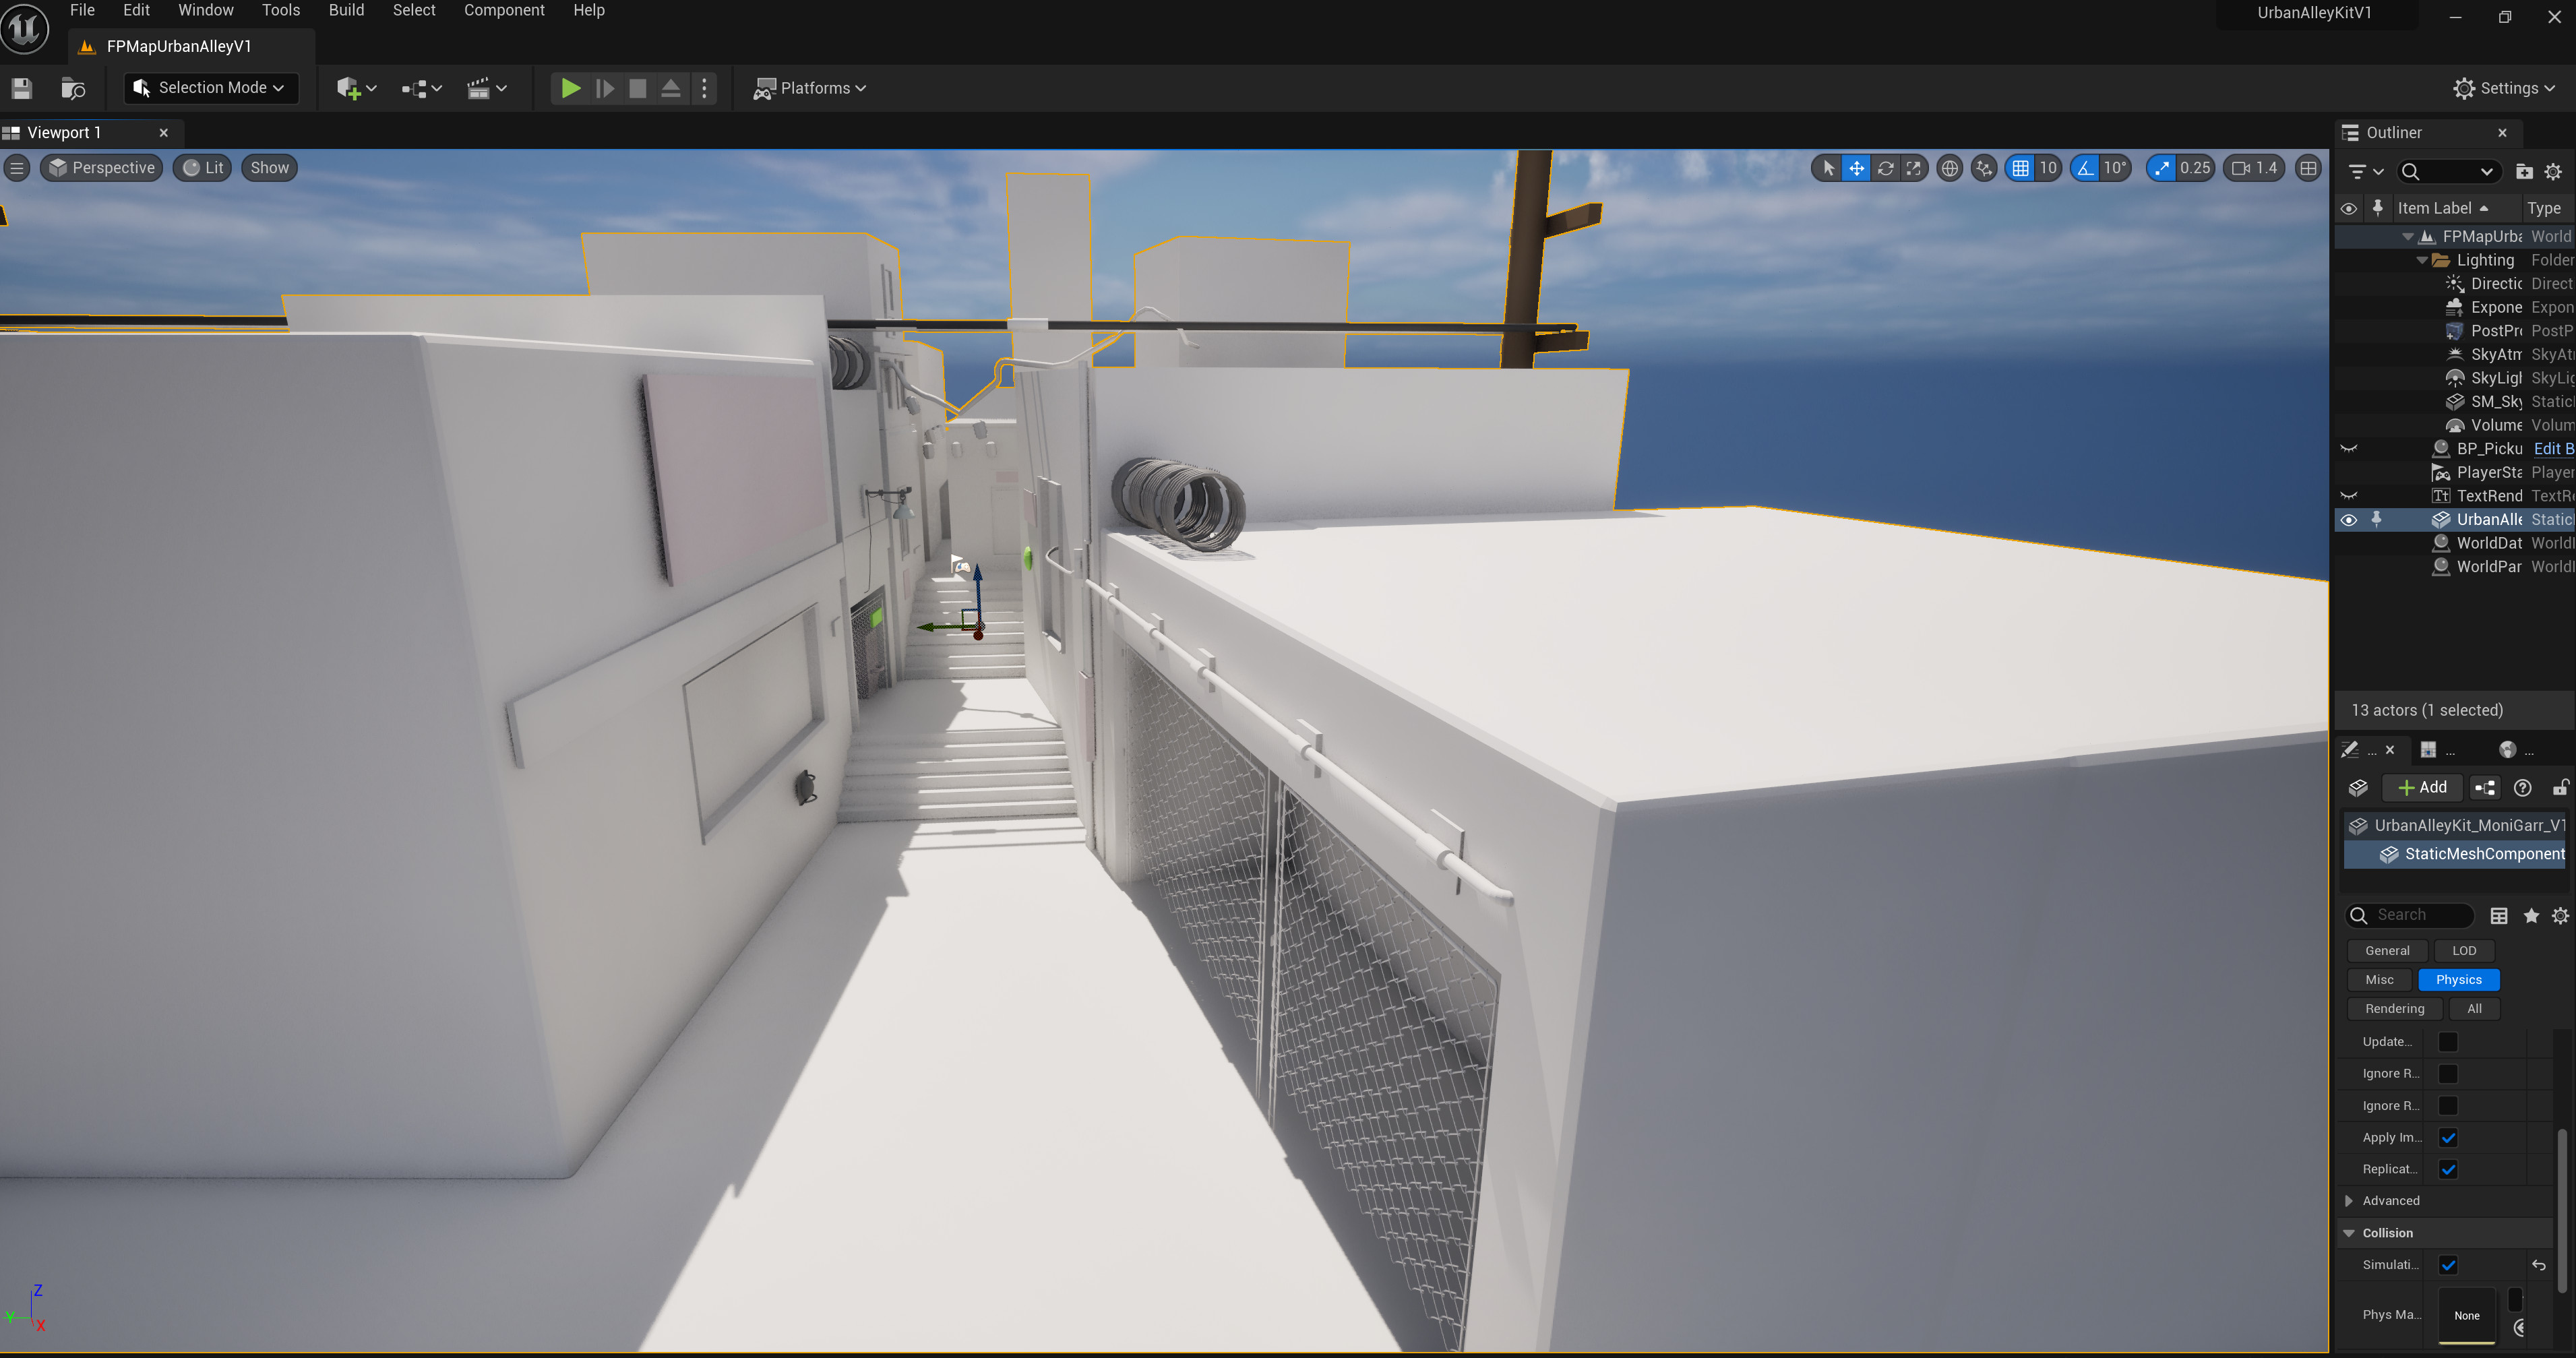This screenshot has height=1358, width=2576.
Task: Open the Window menu
Action: tap(205, 10)
